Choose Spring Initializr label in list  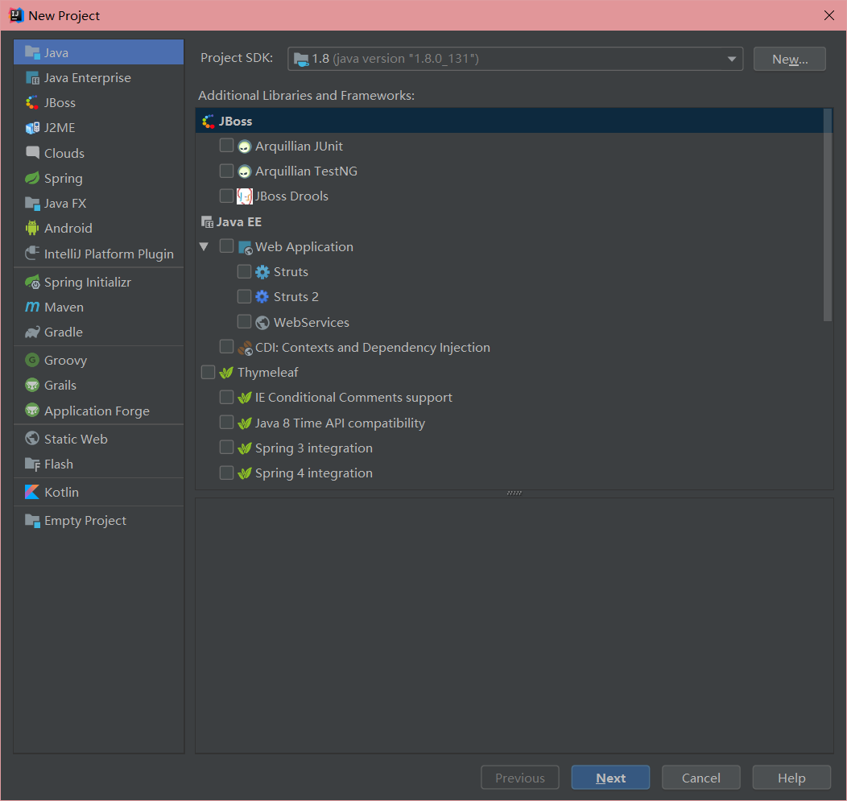pyautogui.click(x=88, y=282)
